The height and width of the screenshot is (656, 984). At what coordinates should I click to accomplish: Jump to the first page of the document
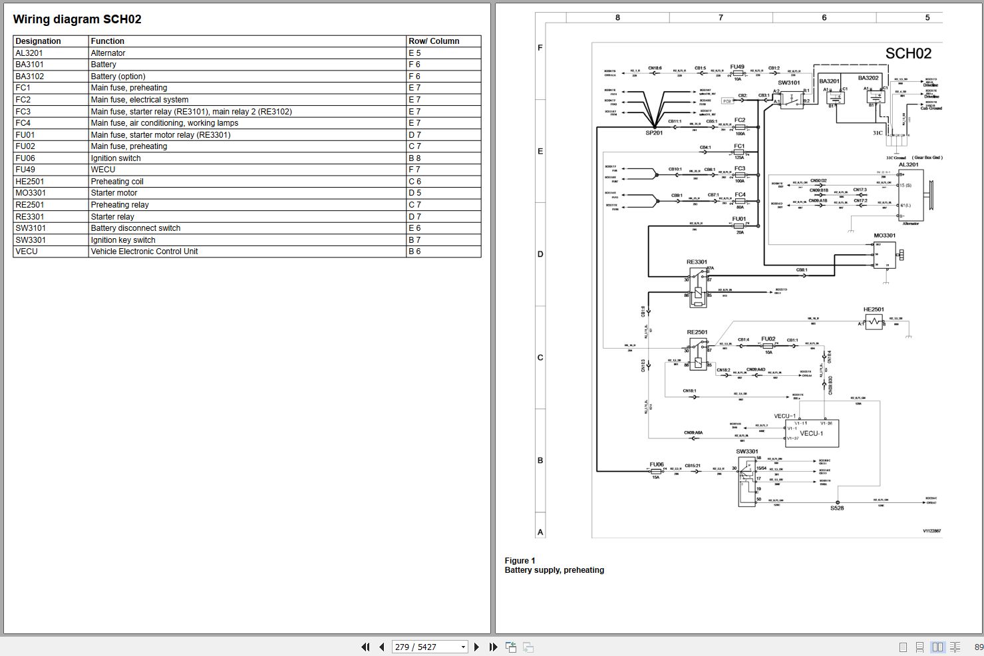[x=365, y=646]
